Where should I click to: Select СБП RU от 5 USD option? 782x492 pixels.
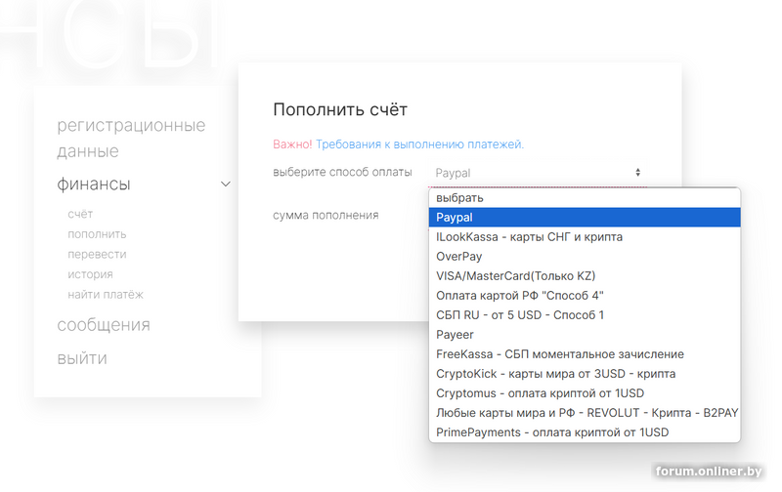pyautogui.click(x=520, y=315)
